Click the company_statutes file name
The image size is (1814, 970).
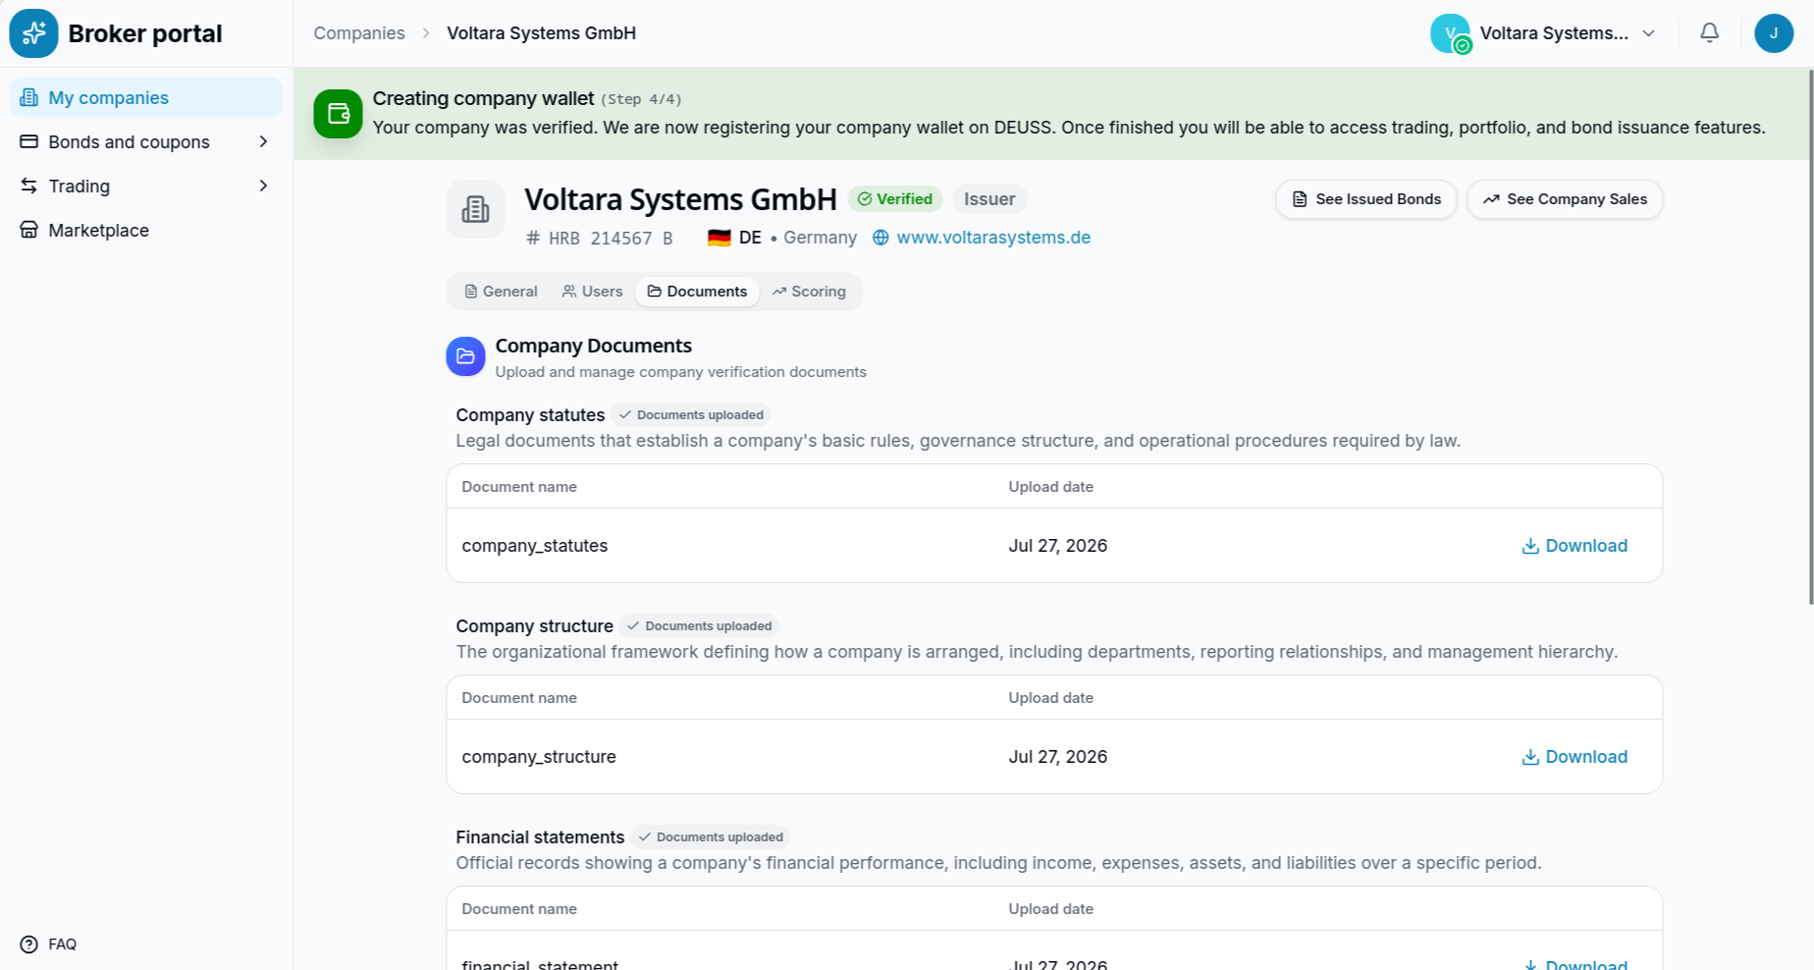pyautogui.click(x=535, y=546)
